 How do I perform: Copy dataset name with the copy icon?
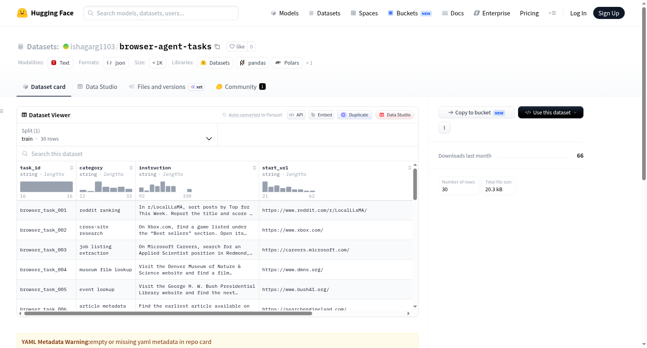point(217,46)
